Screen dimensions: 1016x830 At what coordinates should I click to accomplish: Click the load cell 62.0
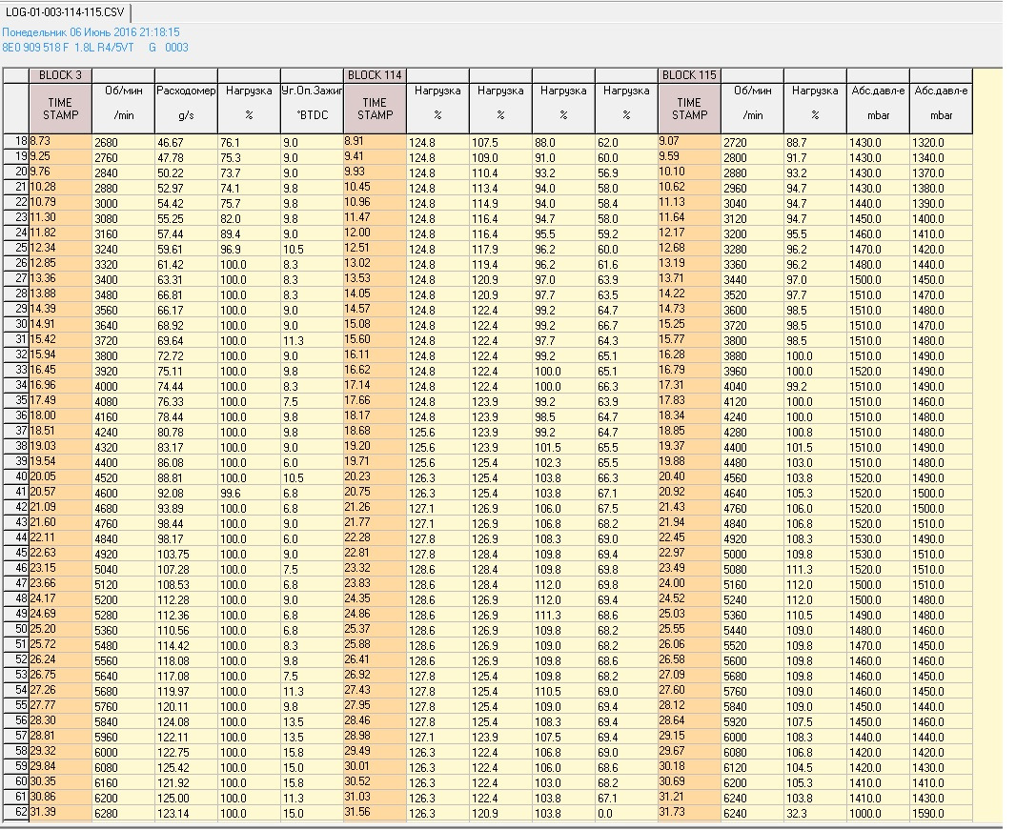(x=626, y=143)
